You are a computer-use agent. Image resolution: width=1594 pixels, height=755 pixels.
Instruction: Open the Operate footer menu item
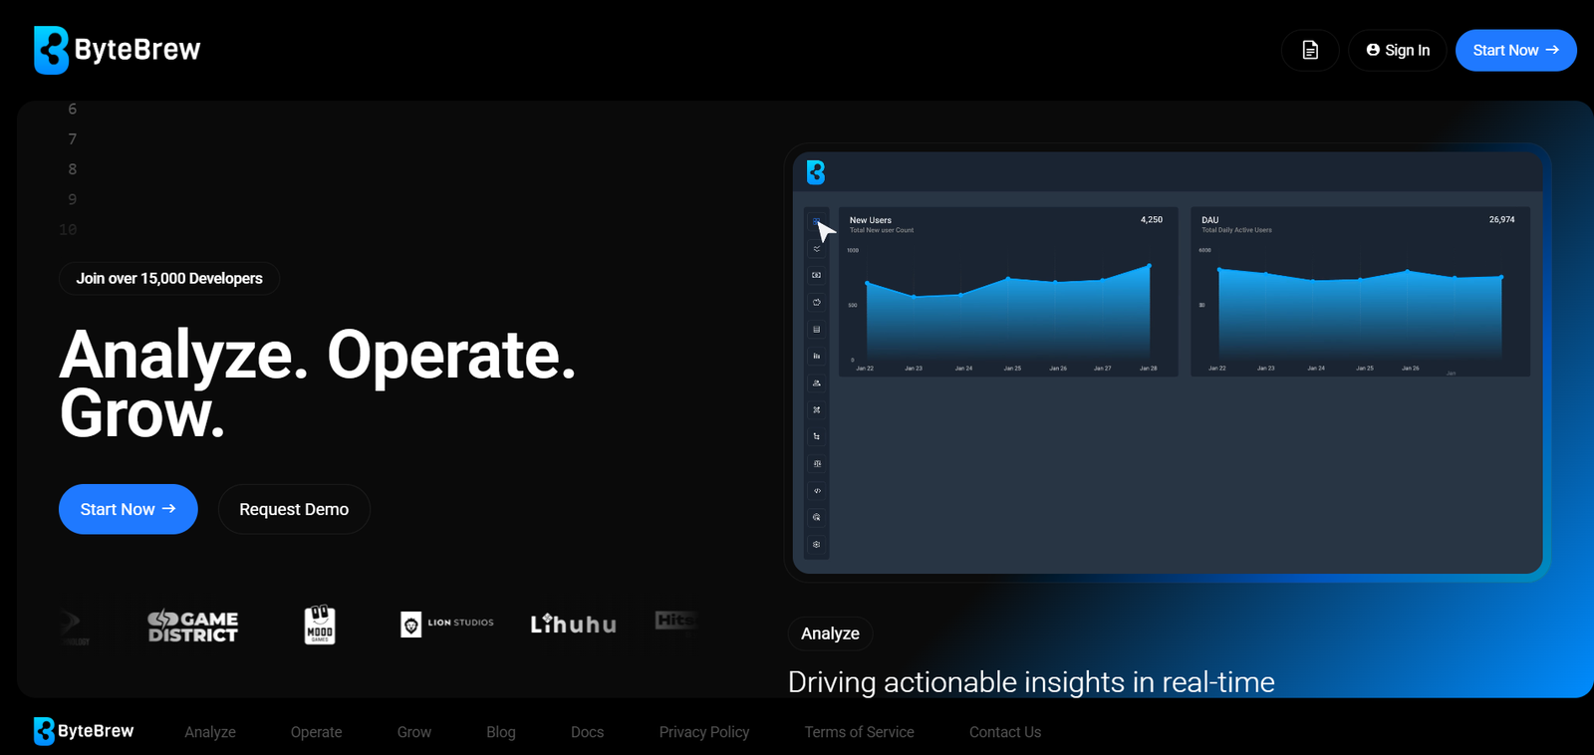316,732
